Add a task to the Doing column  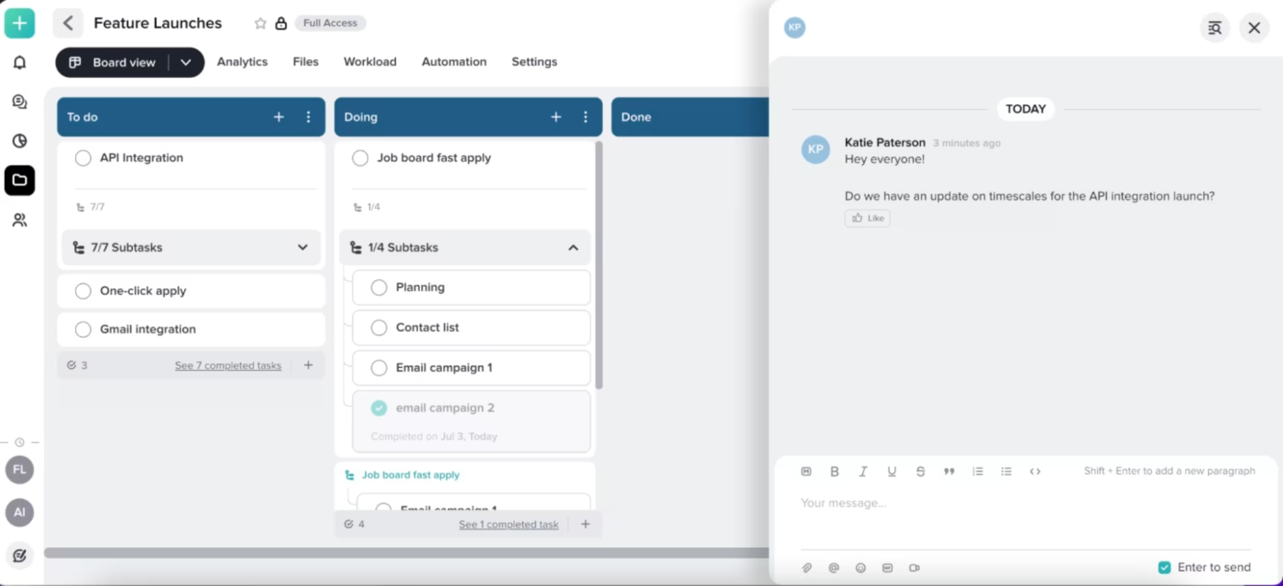tap(556, 117)
